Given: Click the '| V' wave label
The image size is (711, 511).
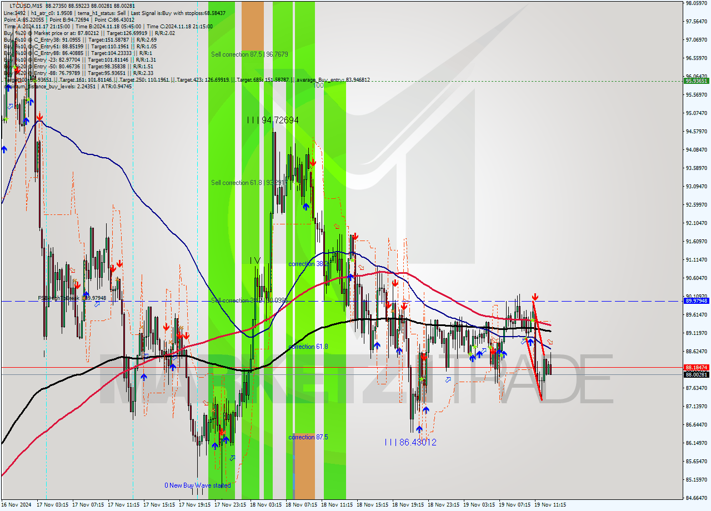Looking at the screenshot, I should coord(255,260).
